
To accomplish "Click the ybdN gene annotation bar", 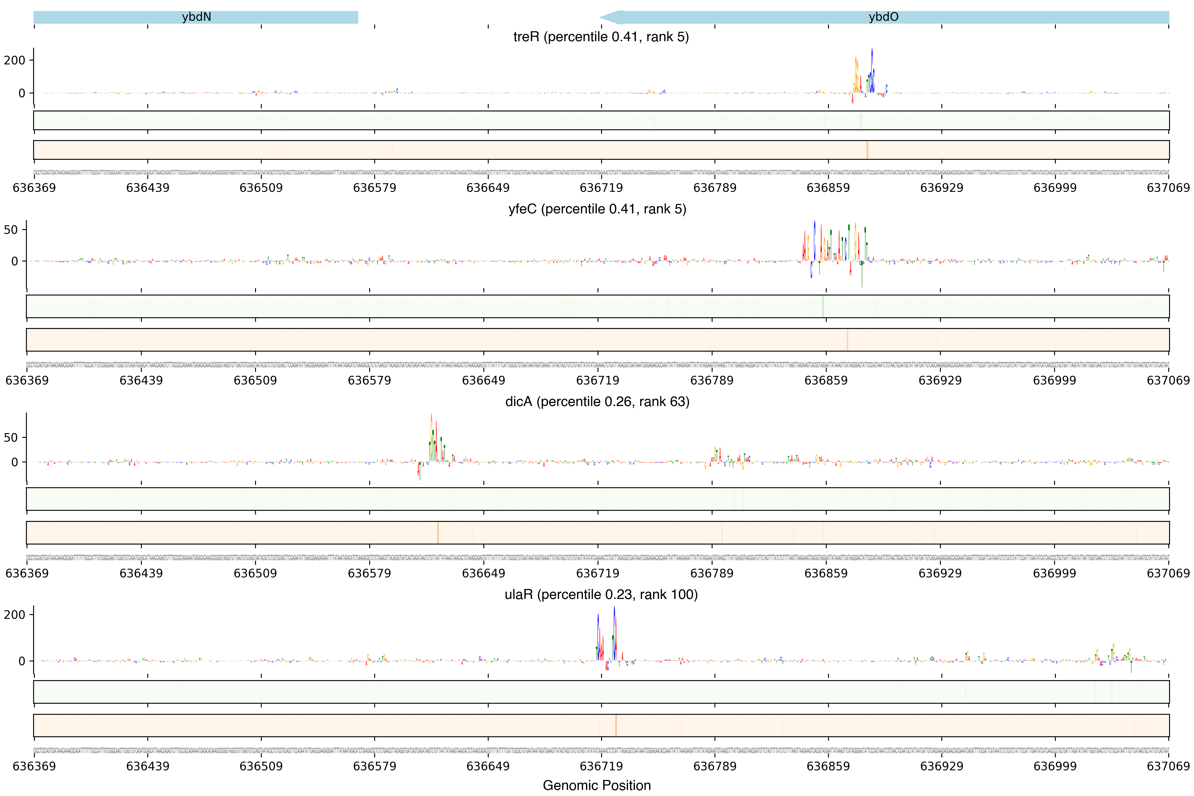I will [196, 17].
